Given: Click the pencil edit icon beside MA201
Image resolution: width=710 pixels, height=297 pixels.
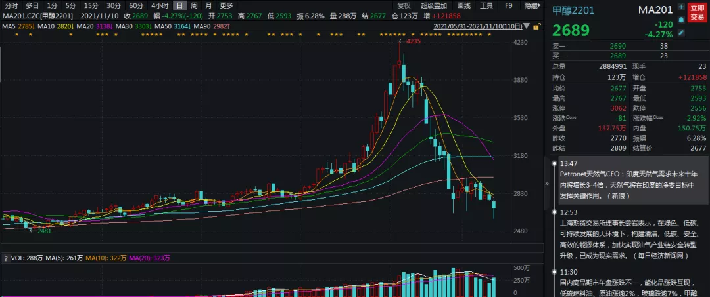Looking at the screenshot, I should coord(682,32).
